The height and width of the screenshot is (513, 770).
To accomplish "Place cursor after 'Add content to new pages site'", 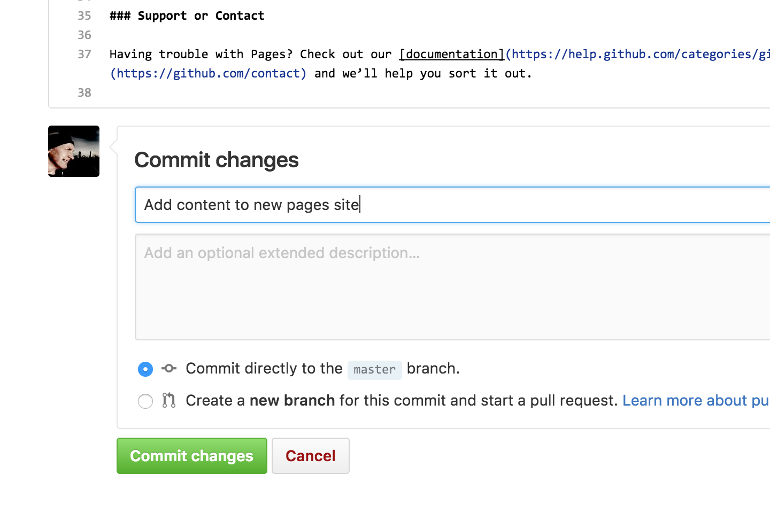I will coord(360,205).
